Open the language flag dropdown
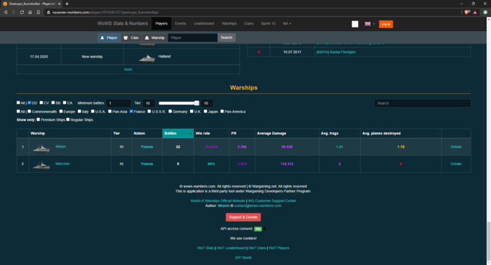This screenshot has width=491, height=265. pyautogui.click(x=369, y=24)
